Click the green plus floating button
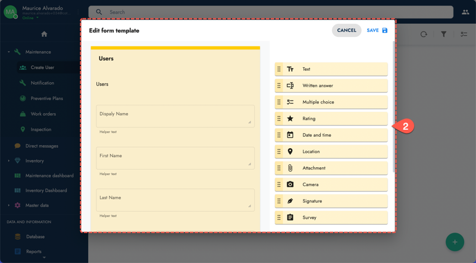 pos(455,242)
